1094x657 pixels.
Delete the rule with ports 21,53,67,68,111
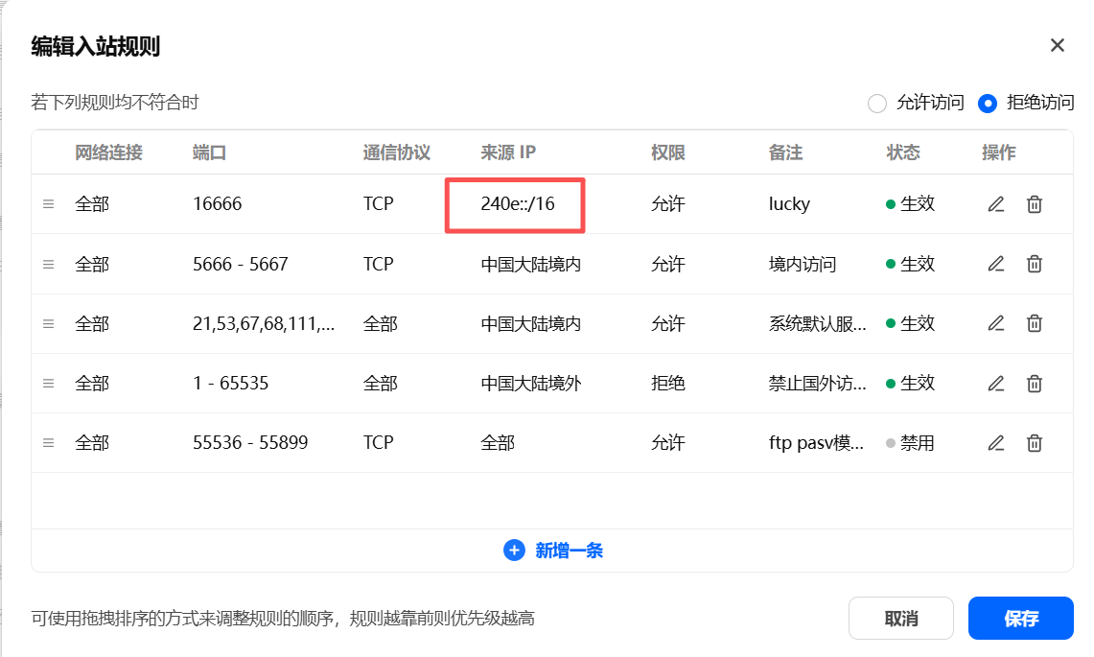1034,323
